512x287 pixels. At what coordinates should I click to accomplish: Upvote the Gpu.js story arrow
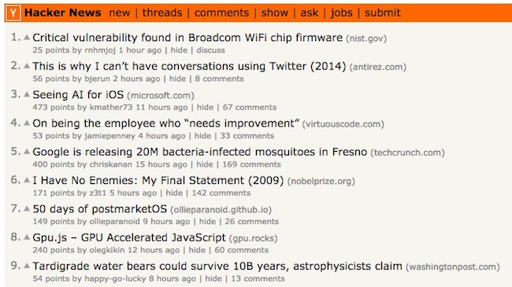click(27, 237)
